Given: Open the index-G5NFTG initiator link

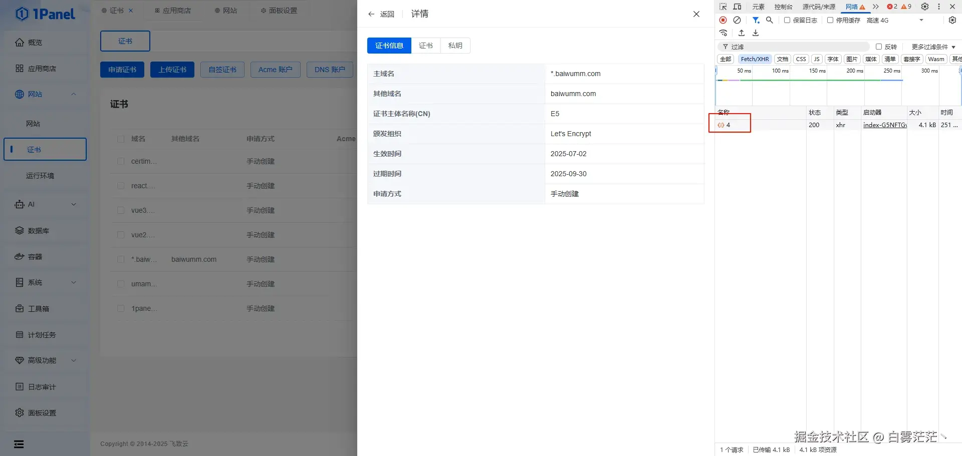Looking at the screenshot, I should (x=885, y=125).
